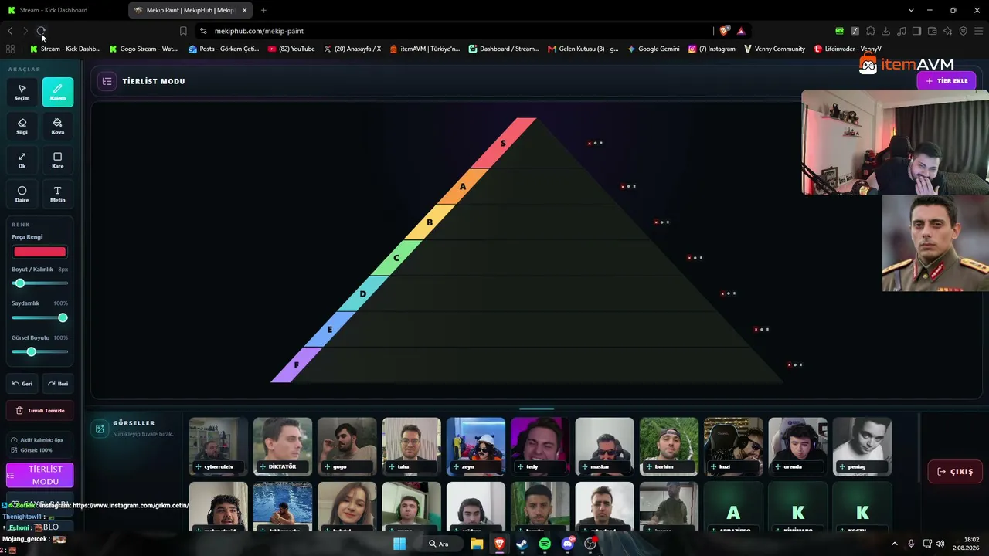Select the tedy image thumbnail
Viewport: 989px width, 556px height.
tap(540, 446)
